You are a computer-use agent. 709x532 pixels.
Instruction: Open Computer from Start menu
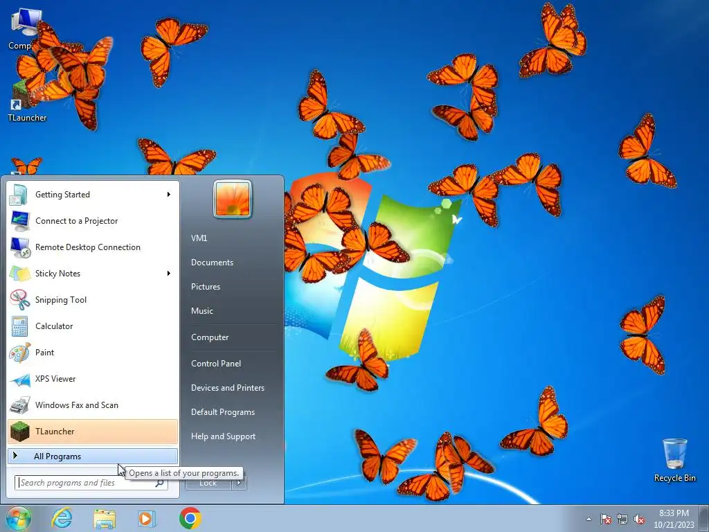[x=210, y=337]
